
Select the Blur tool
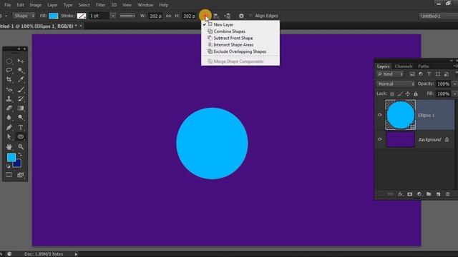click(9, 117)
